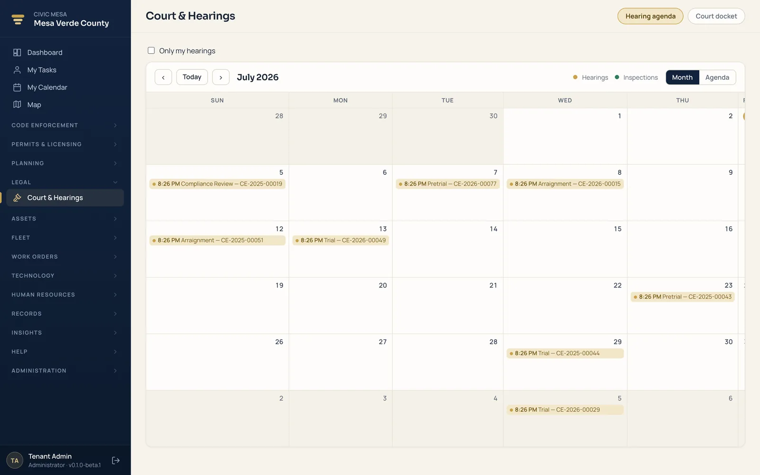Expand the Insights section
Screen dimensions: 760x475
pos(65,332)
